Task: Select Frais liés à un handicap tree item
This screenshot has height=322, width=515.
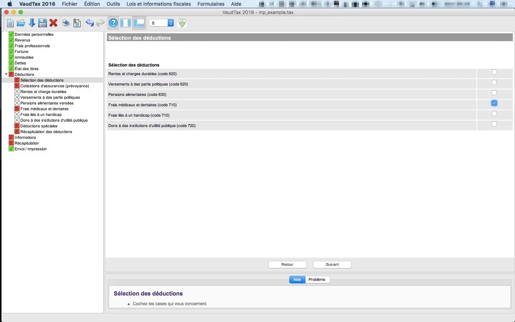Action: click(41, 114)
